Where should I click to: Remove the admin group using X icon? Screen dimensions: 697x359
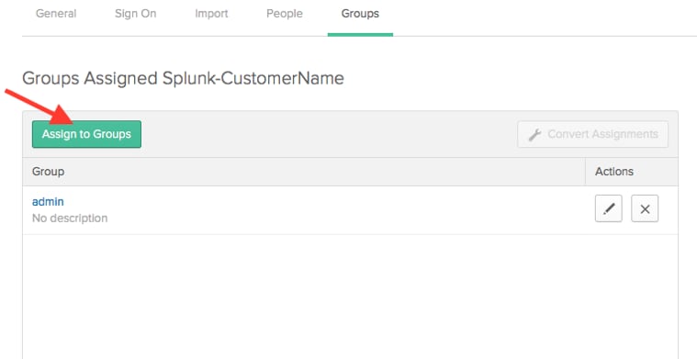coord(645,208)
